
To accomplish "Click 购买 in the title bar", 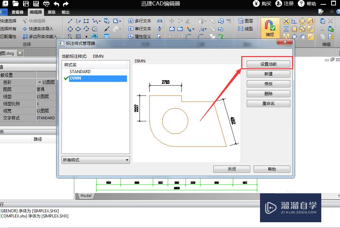I will coord(262,4).
